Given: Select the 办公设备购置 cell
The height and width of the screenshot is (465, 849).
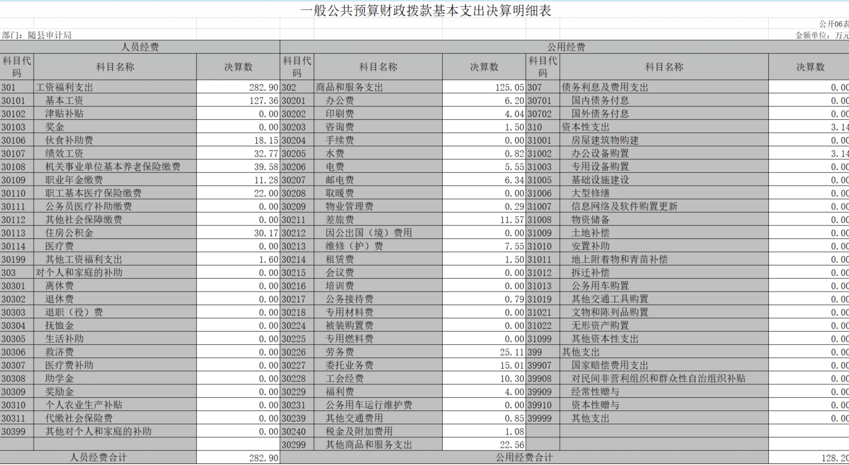Looking at the screenshot, I should click(x=664, y=154).
